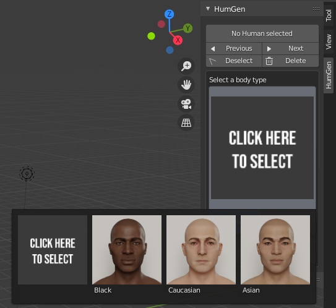Screen dimensions: 336x308
Task: Click the X axis on the navigation gizmo
Action: pyautogui.click(x=178, y=40)
